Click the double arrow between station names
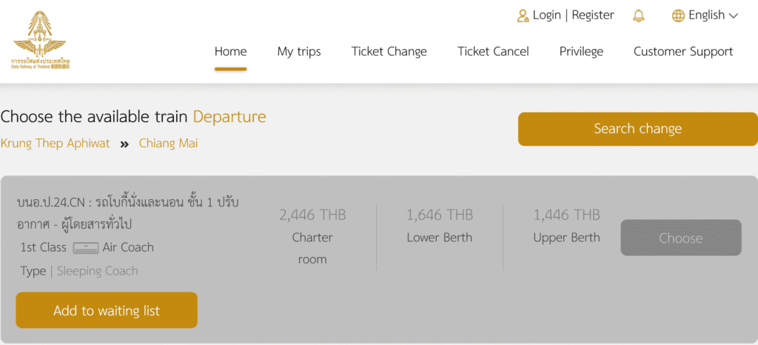This screenshot has height=345, width=758. (x=124, y=144)
